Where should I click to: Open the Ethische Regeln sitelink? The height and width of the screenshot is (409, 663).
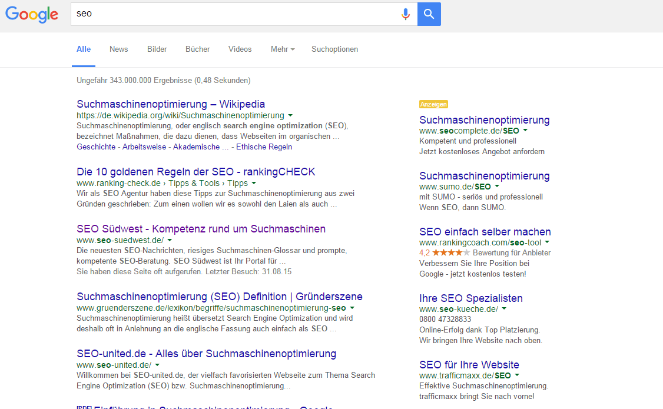pos(264,147)
